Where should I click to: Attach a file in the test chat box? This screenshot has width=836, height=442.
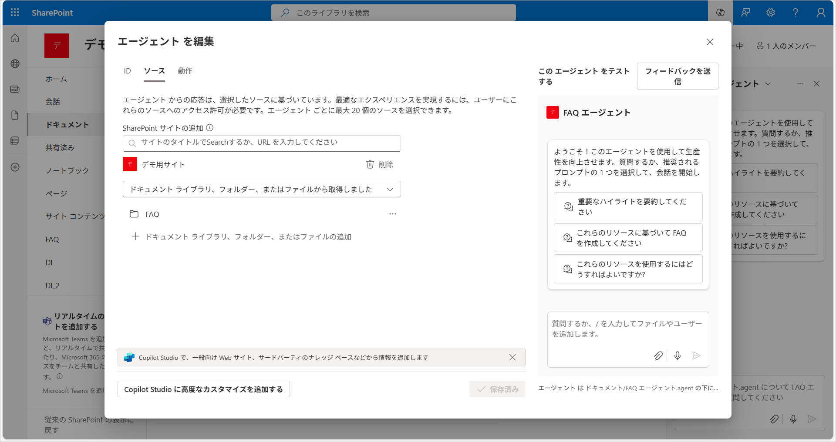(658, 356)
